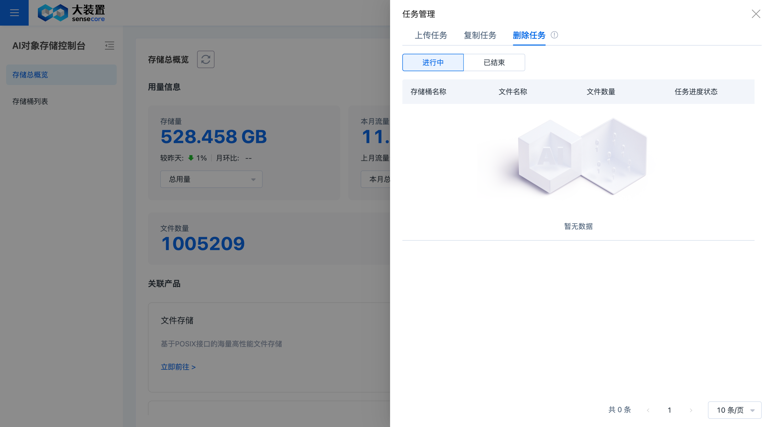Switch to the 删除任务 tab
This screenshot has width=774, height=427.
pos(529,36)
